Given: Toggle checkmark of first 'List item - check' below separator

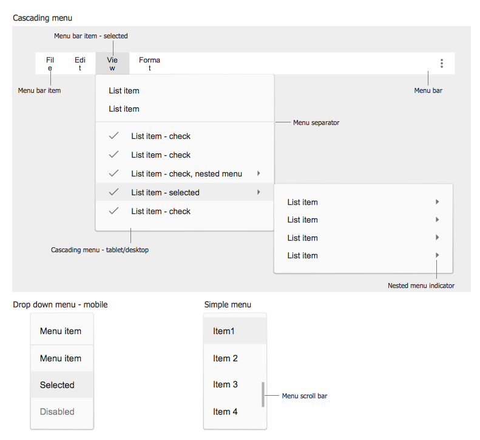Looking at the screenshot, I should [113, 136].
